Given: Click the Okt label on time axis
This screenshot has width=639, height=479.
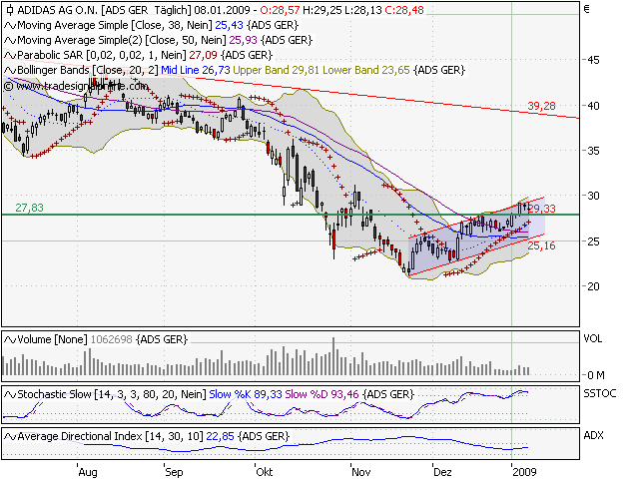Looking at the screenshot, I should [264, 472].
